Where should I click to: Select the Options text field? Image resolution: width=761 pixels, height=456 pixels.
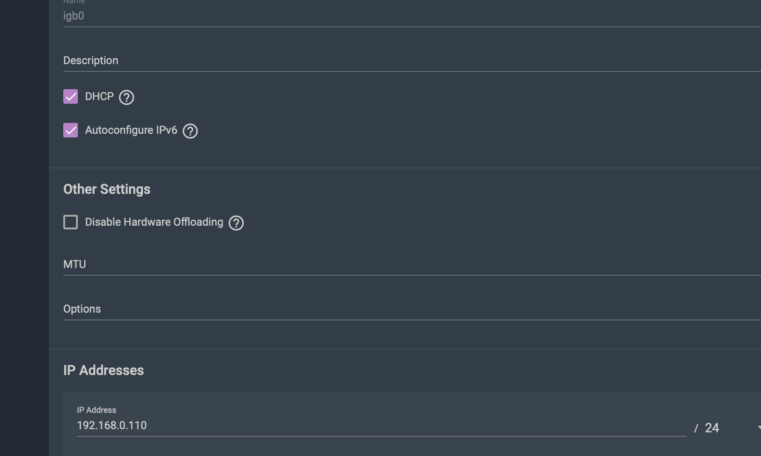[412, 309]
